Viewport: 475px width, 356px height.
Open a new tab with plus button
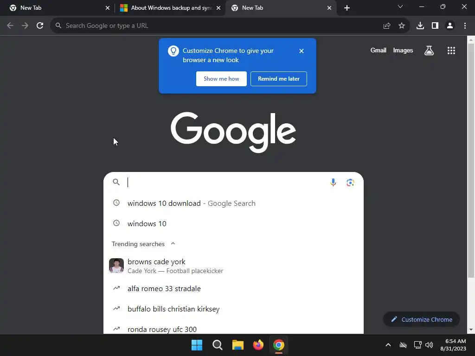click(347, 8)
